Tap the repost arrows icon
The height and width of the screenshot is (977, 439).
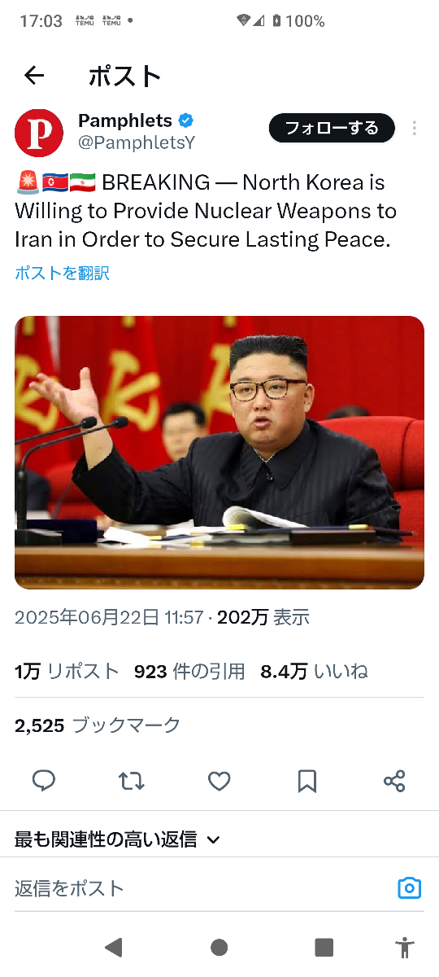point(132,782)
